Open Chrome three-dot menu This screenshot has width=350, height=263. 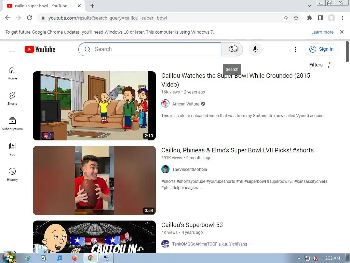(x=342, y=18)
